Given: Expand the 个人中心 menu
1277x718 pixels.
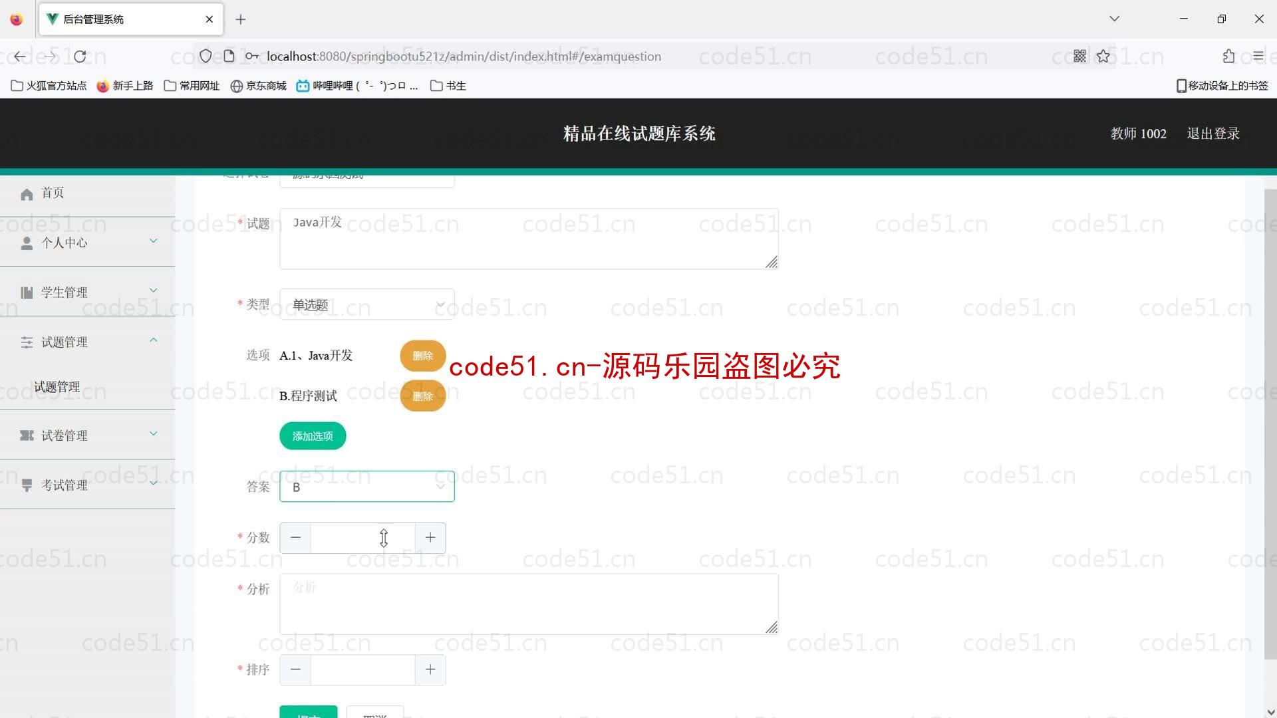Looking at the screenshot, I should click(87, 243).
